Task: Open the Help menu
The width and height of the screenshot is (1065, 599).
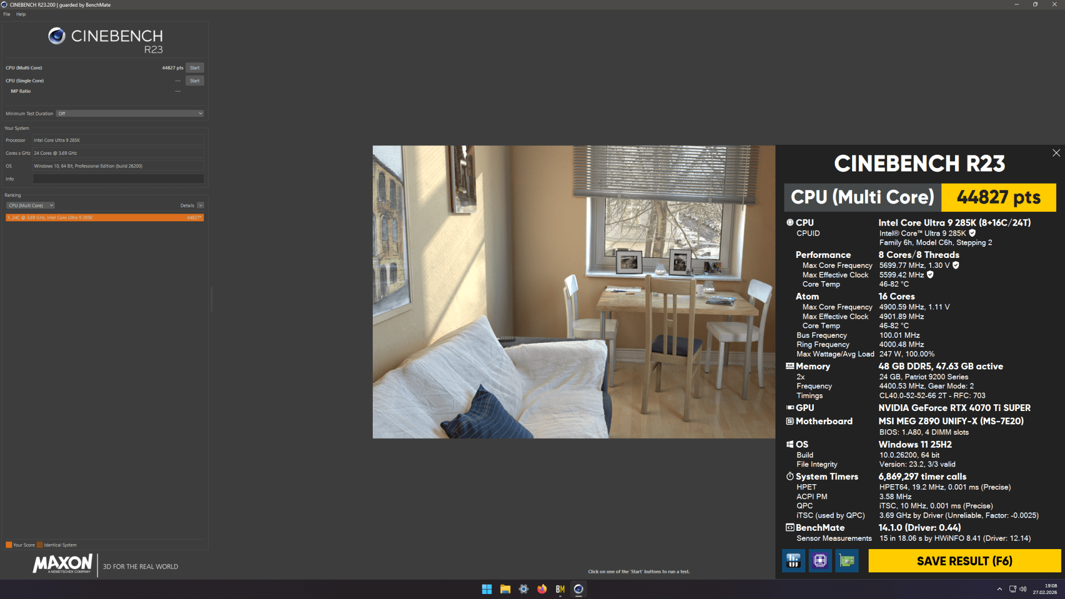Action: pyautogui.click(x=21, y=14)
